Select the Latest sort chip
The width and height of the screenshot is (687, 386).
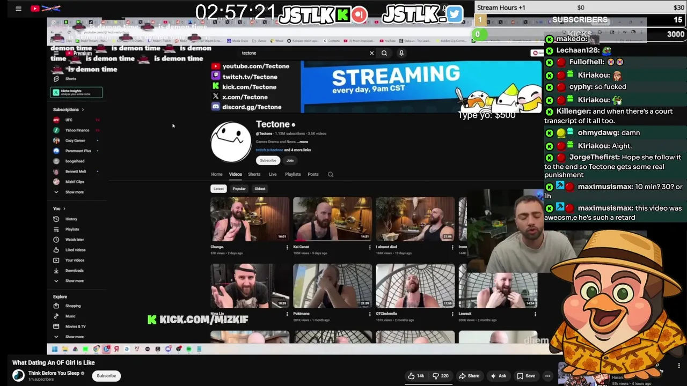click(218, 189)
